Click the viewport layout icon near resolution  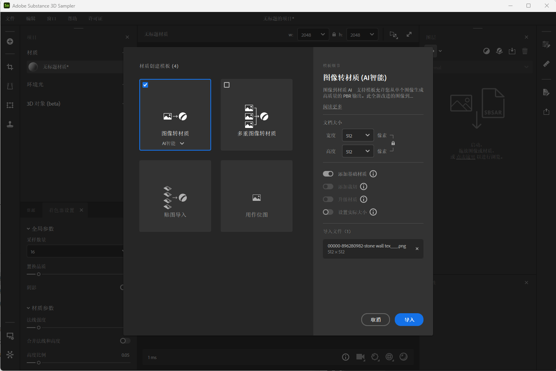coord(394,35)
